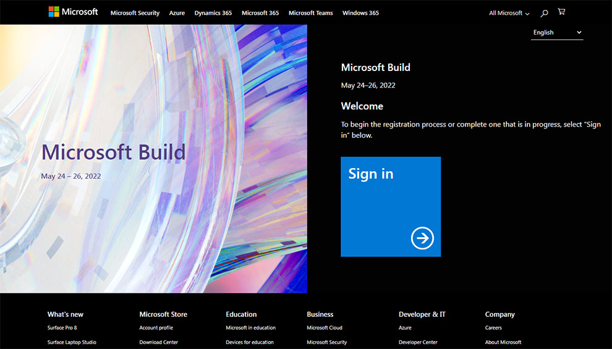
Task: Click the Education footer heading
Action: pyautogui.click(x=241, y=314)
